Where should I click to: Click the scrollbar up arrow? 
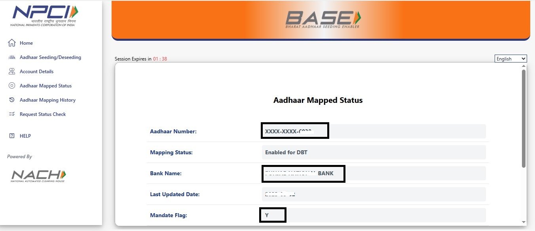pyautogui.click(x=524, y=66)
